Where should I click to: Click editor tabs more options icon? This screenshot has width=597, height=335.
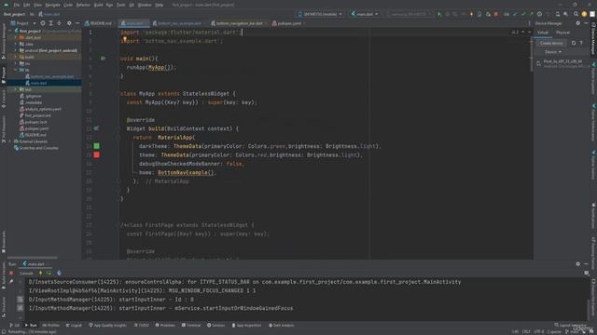point(529,23)
